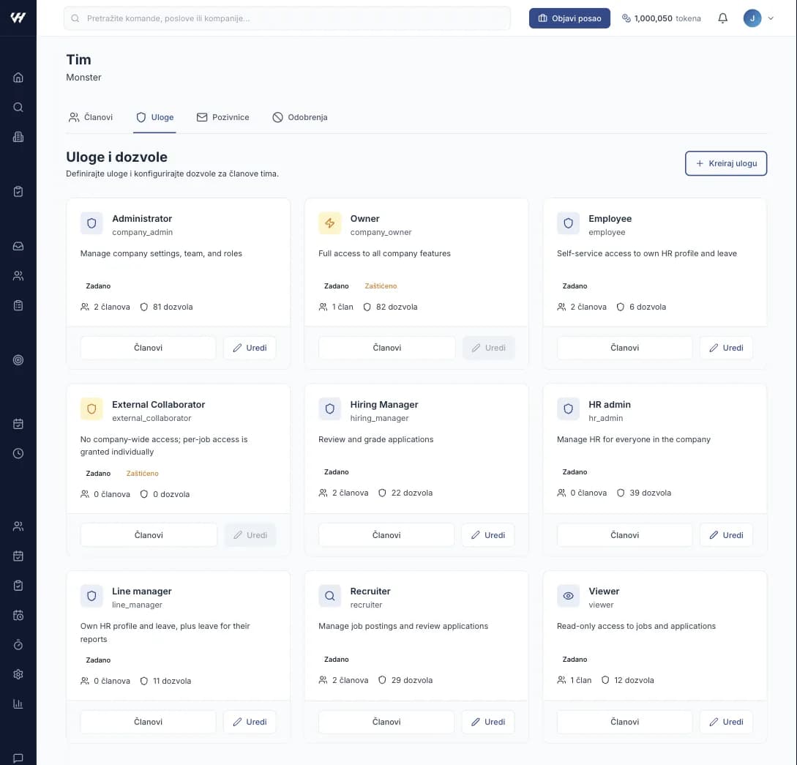Open the Pozivnice tab

[x=222, y=117]
